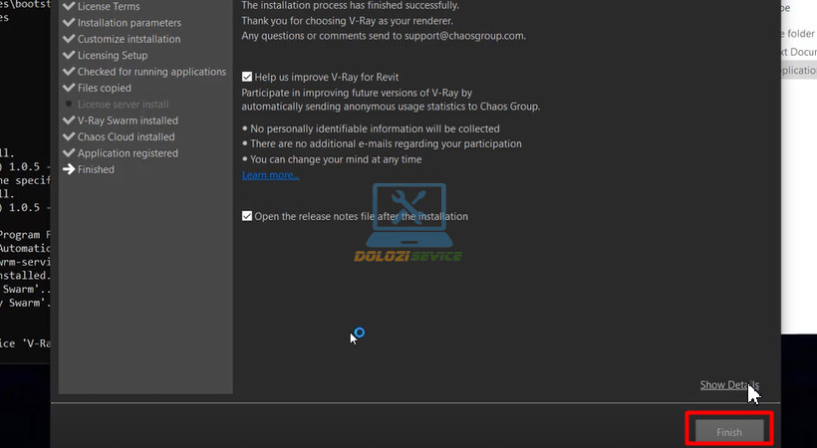Viewport: 817px width, 448px height.
Task: Click the checkmark icon beside License Terms
Action: [x=69, y=7]
